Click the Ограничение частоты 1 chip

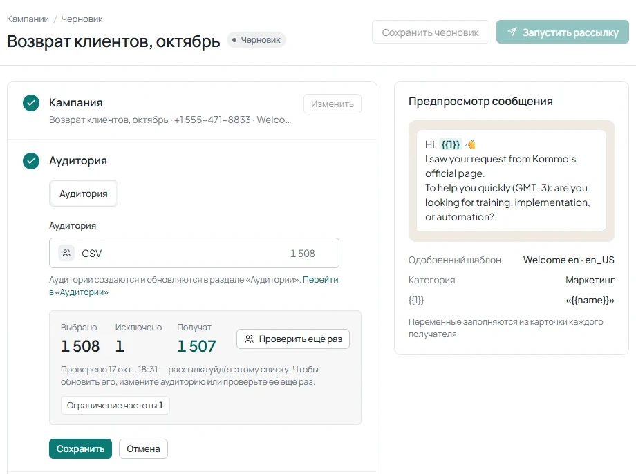coord(115,405)
